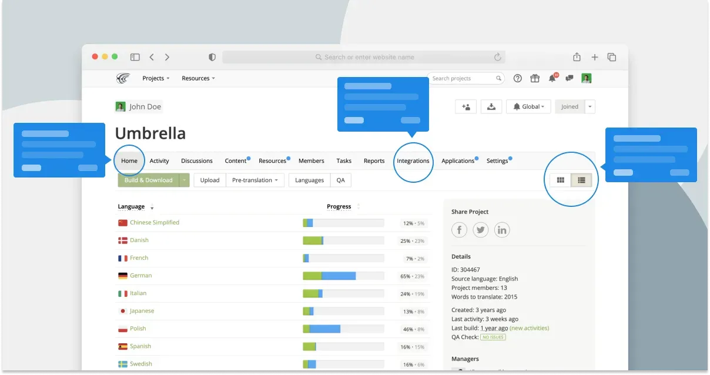
Task: Open the Reports tab
Action: (374, 160)
